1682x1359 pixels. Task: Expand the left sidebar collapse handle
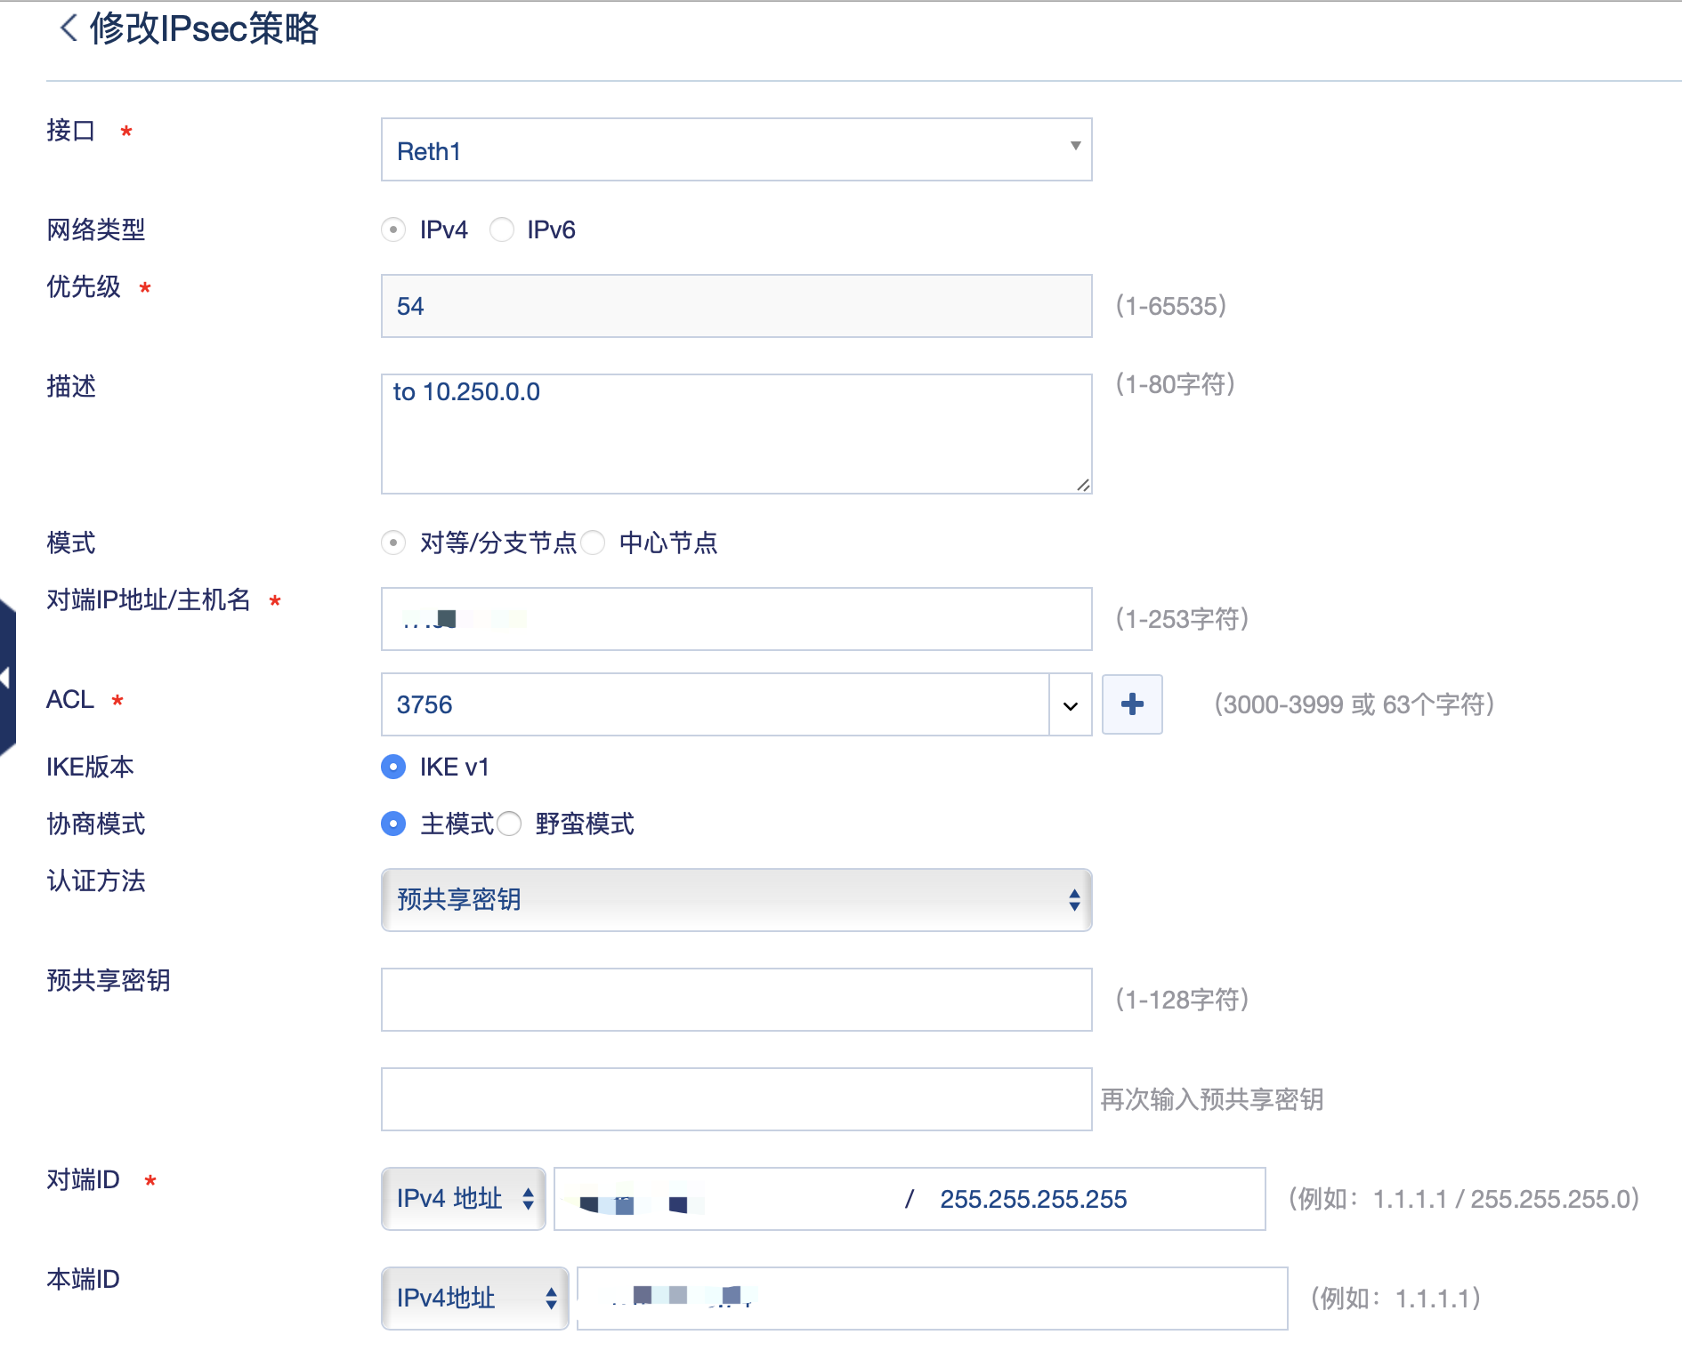tap(5, 678)
